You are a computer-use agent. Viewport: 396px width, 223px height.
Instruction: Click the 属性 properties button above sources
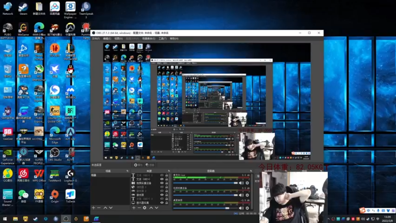point(138,165)
